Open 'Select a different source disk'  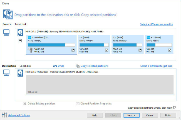pos(156,24)
